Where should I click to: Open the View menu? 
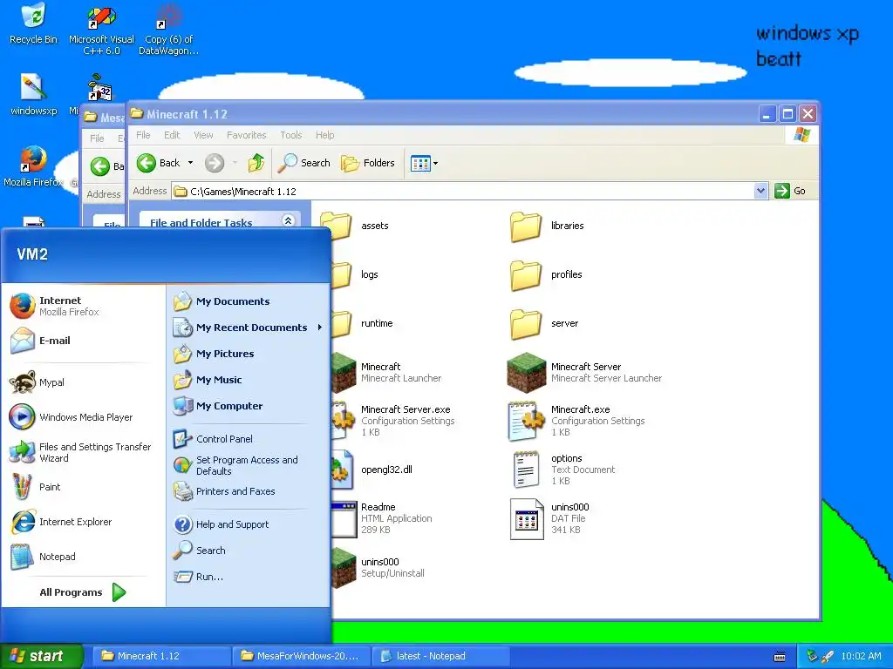click(203, 135)
